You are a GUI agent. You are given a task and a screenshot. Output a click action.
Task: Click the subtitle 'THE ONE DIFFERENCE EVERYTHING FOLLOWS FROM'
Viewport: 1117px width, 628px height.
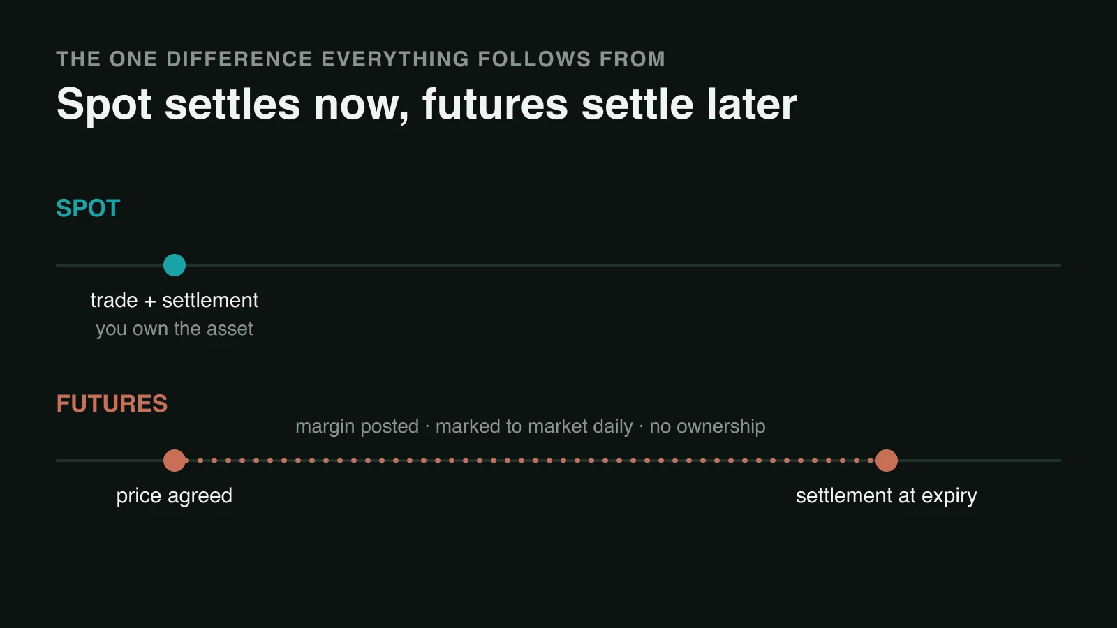coord(361,59)
